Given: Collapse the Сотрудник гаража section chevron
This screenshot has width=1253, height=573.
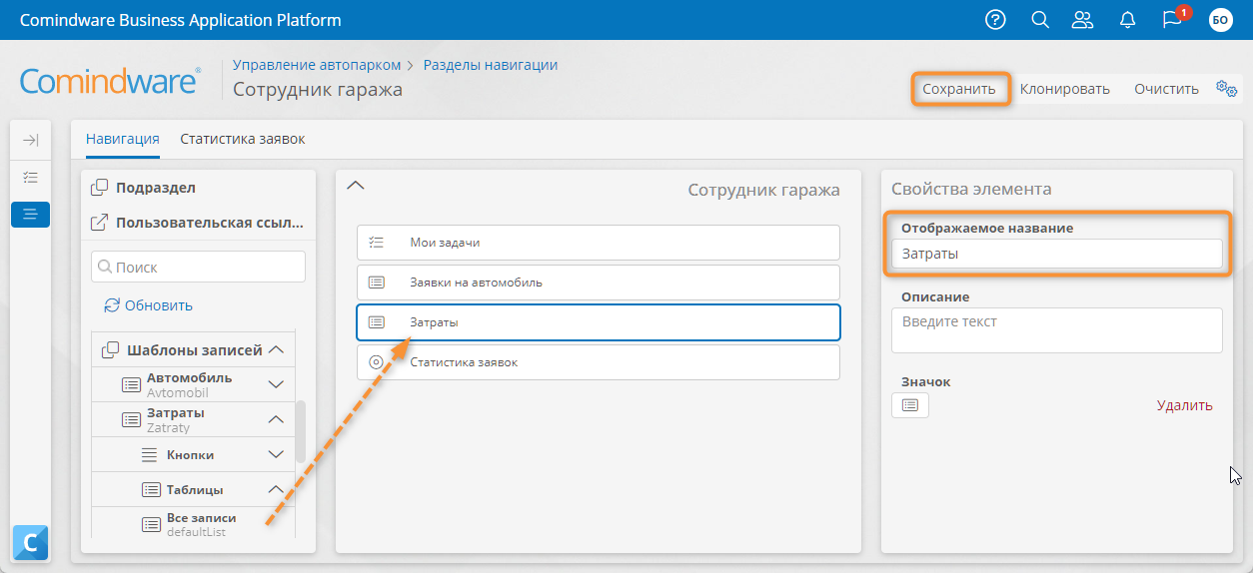Looking at the screenshot, I should tap(355, 186).
